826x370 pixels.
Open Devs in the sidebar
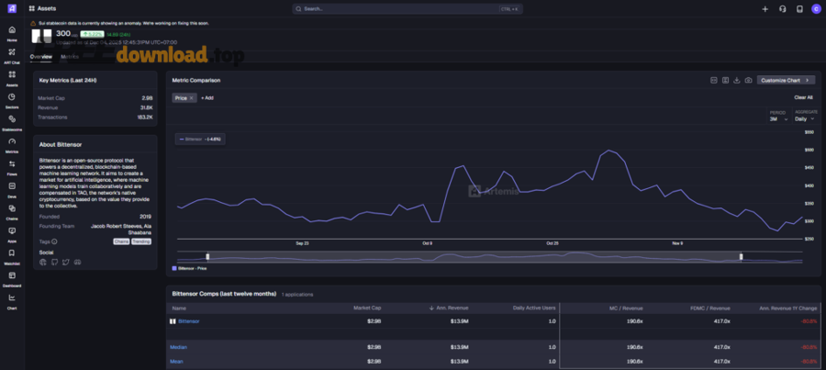click(12, 190)
